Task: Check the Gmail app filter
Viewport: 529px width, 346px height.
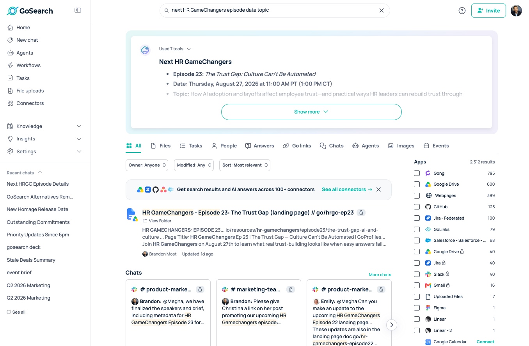Action: [x=417, y=285]
